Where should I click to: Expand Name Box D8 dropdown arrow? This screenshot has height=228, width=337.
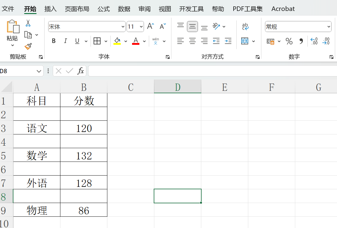click(39, 71)
